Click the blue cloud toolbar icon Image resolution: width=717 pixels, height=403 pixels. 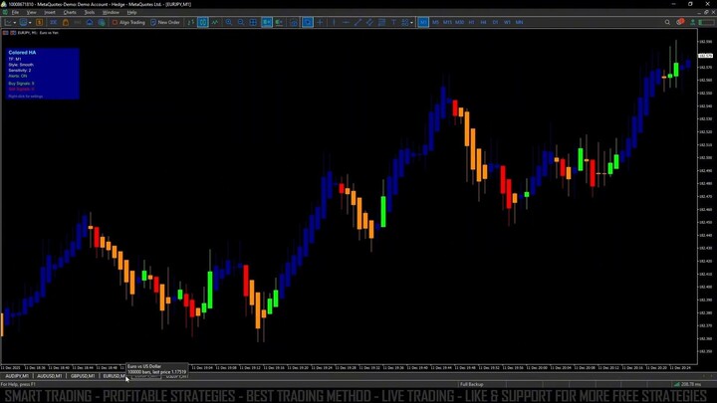coord(90,22)
